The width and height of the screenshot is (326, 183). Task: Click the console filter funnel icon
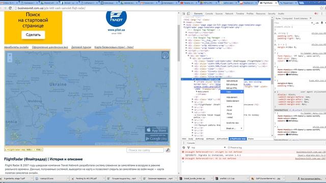point(188,147)
